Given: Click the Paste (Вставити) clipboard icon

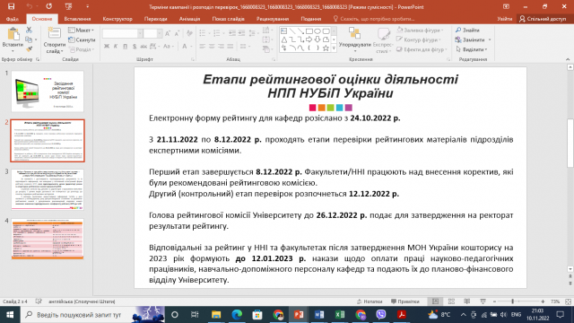Looking at the screenshot, I should 13,34.
